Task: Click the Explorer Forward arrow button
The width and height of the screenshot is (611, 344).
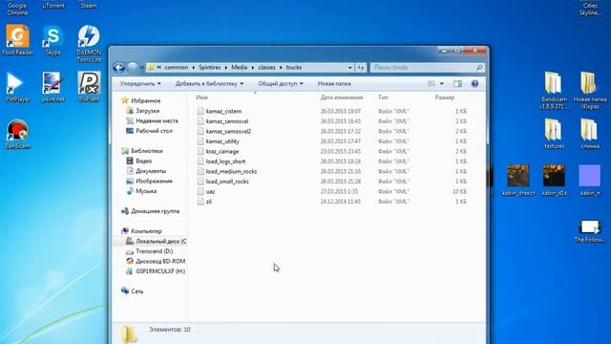Action: pyautogui.click(x=133, y=68)
